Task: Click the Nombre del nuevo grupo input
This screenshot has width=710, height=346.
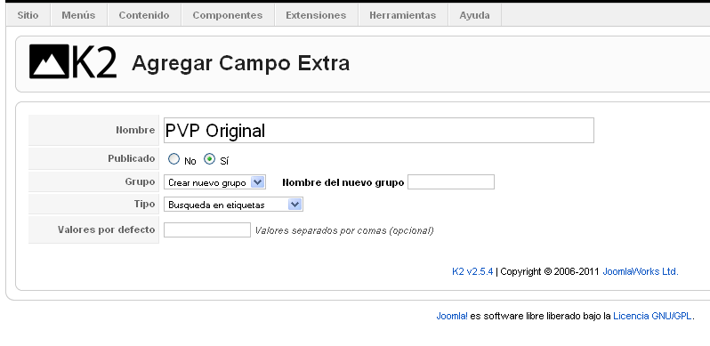Action: [451, 182]
